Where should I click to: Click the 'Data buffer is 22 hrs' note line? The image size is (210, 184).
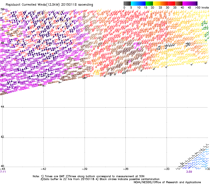(x=100, y=179)
